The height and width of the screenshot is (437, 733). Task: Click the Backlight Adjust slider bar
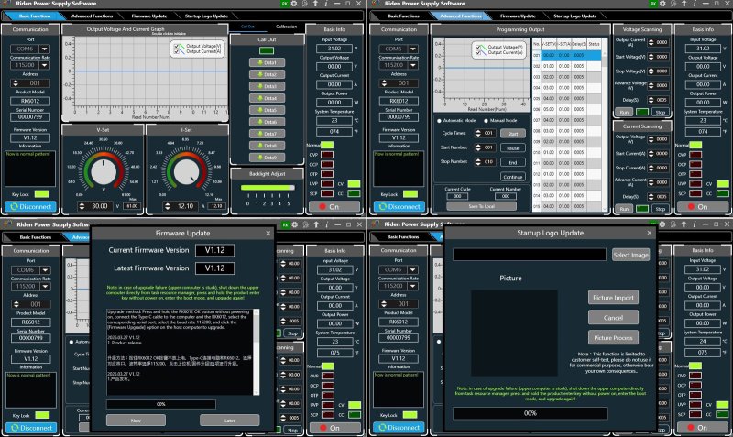coord(268,188)
